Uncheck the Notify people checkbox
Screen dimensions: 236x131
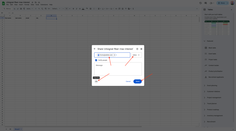pyautogui.click(x=96, y=60)
